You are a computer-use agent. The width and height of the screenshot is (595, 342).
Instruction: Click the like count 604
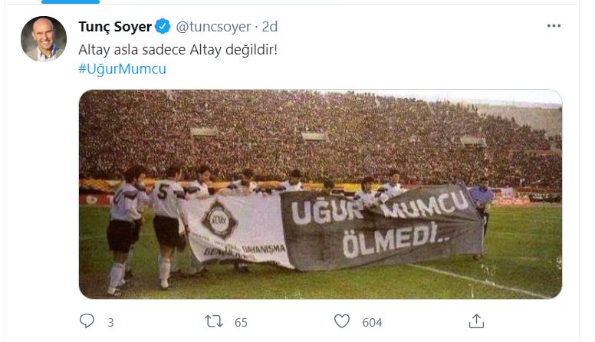[x=372, y=323]
